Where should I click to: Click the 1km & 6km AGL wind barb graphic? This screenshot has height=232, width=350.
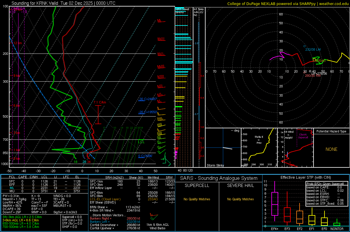154,216
